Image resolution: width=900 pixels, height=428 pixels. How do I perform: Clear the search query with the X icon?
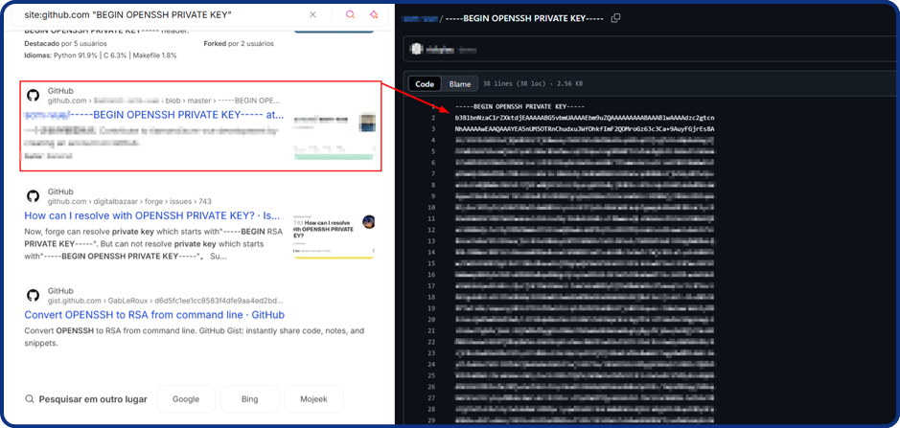click(313, 15)
